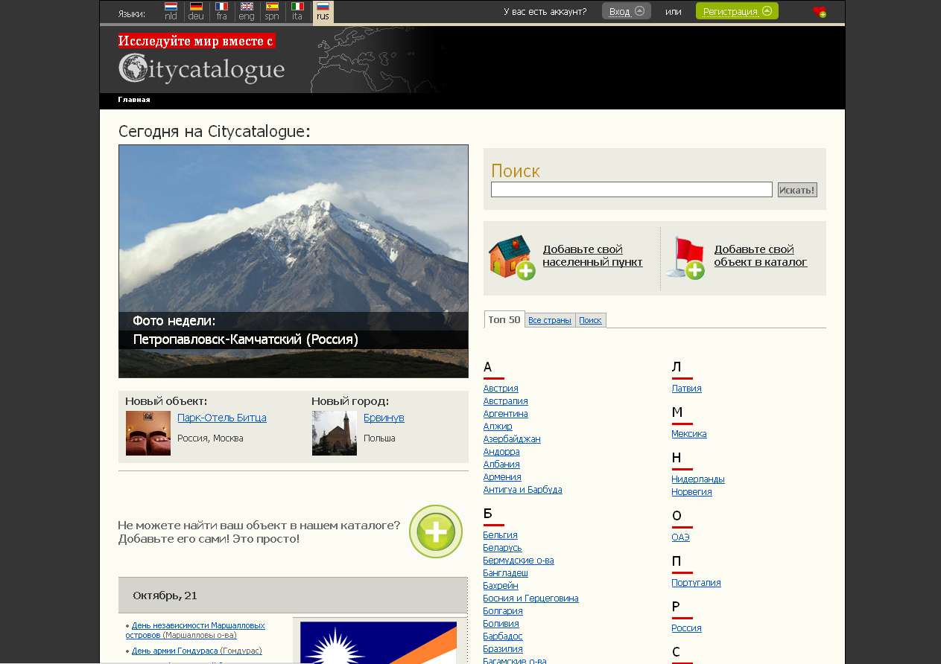Open the Австрия country link
The image size is (941, 664).
click(x=501, y=389)
